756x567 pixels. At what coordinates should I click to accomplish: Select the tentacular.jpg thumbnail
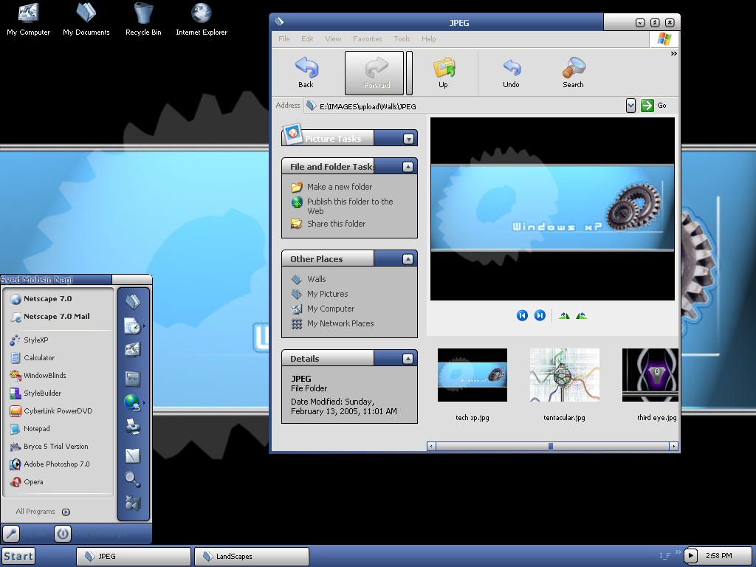(x=565, y=375)
